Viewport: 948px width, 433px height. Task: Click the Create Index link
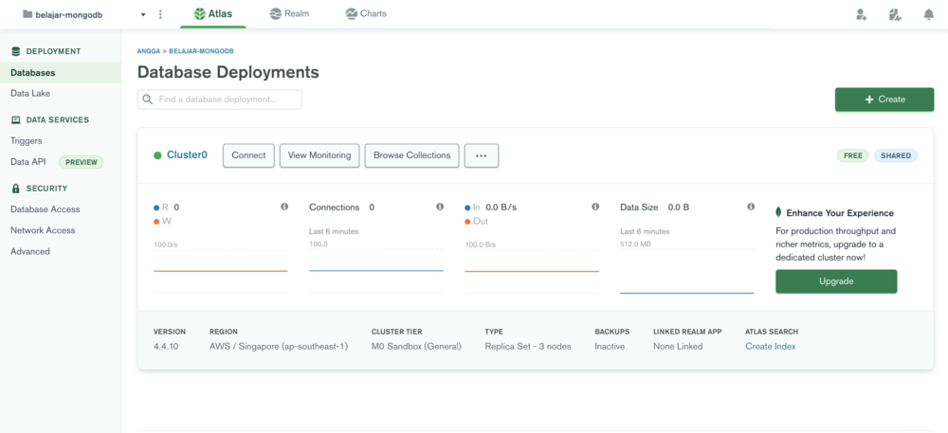[770, 347]
